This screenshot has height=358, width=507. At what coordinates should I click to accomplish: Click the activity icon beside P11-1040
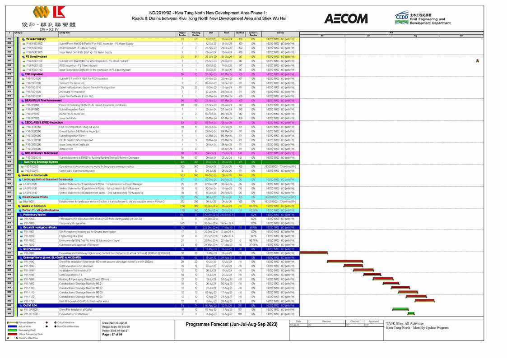coord(22,262)
